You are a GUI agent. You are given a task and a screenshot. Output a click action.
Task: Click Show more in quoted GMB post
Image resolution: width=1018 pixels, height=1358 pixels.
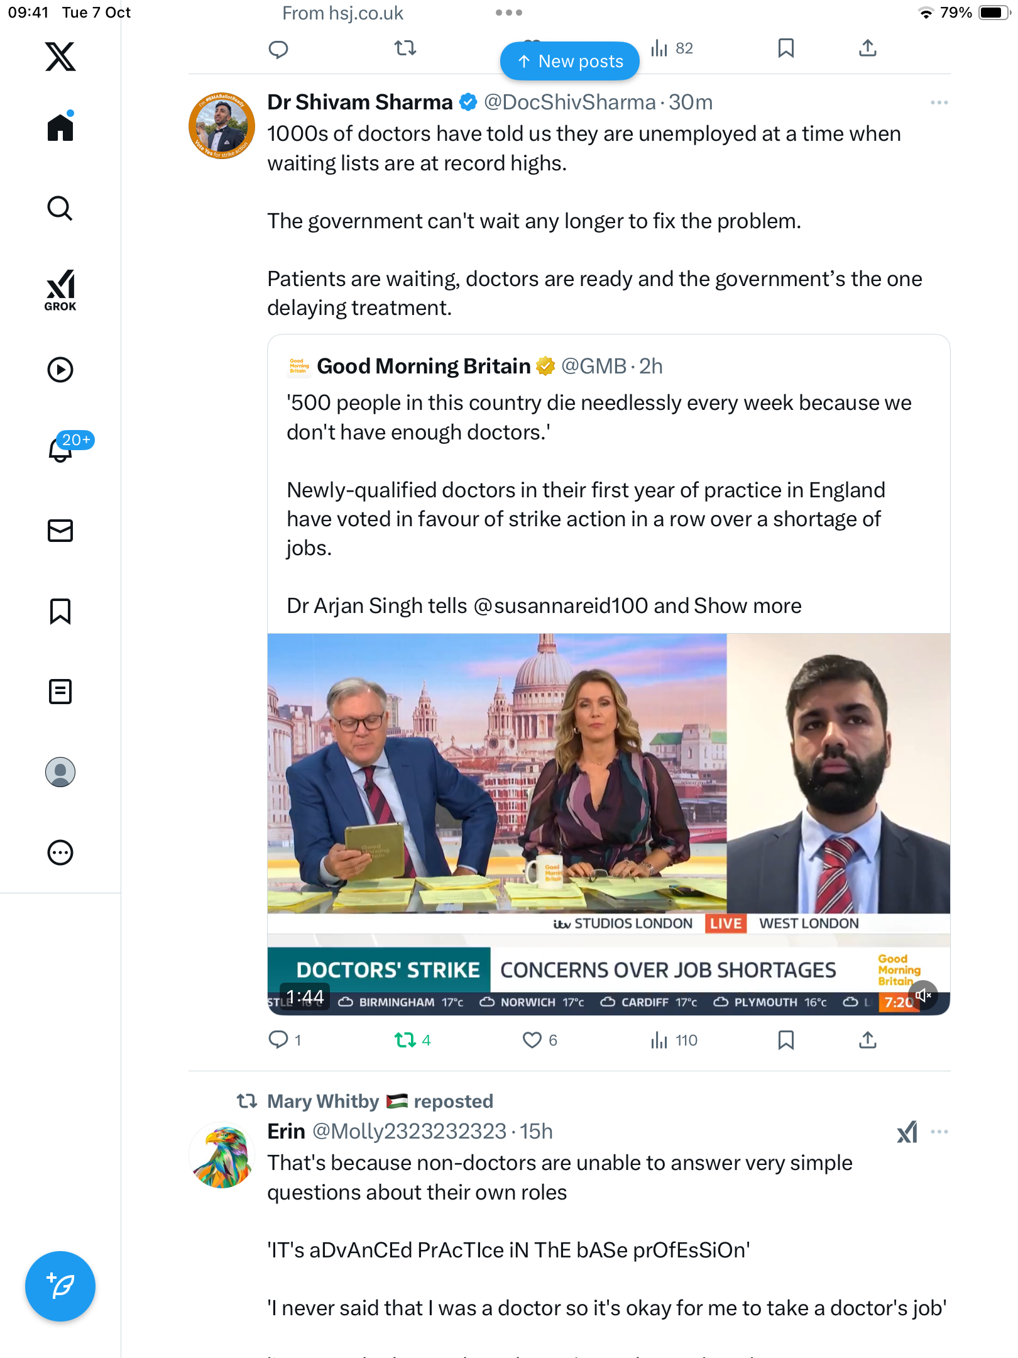coord(748,605)
